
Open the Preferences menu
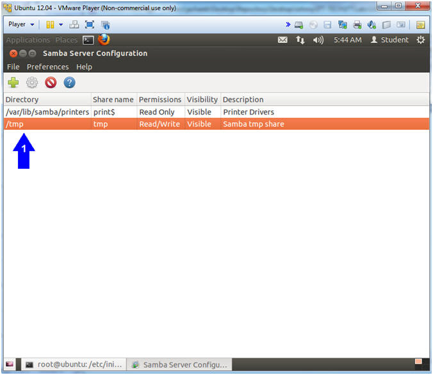tap(48, 67)
